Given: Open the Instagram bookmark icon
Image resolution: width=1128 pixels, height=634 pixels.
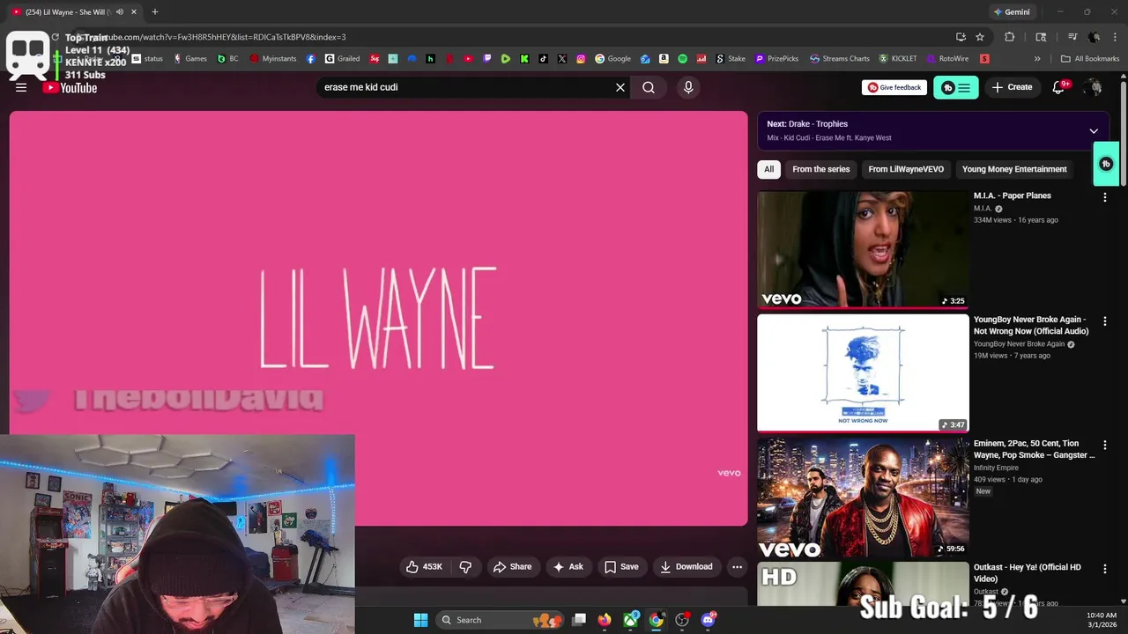Looking at the screenshot, I should click(x=581, y=59).
